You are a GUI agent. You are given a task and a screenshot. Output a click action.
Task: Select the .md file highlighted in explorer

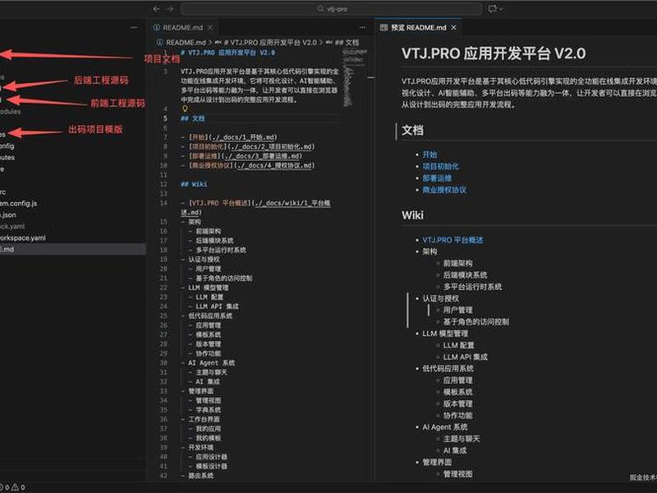[73, 249]
